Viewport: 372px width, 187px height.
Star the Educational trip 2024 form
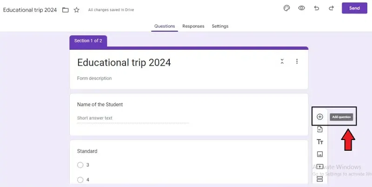[77, 10]
